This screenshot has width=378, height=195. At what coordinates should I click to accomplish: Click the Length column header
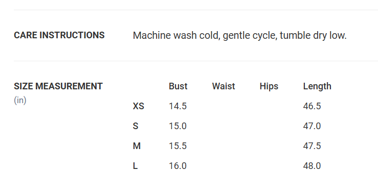317,86
